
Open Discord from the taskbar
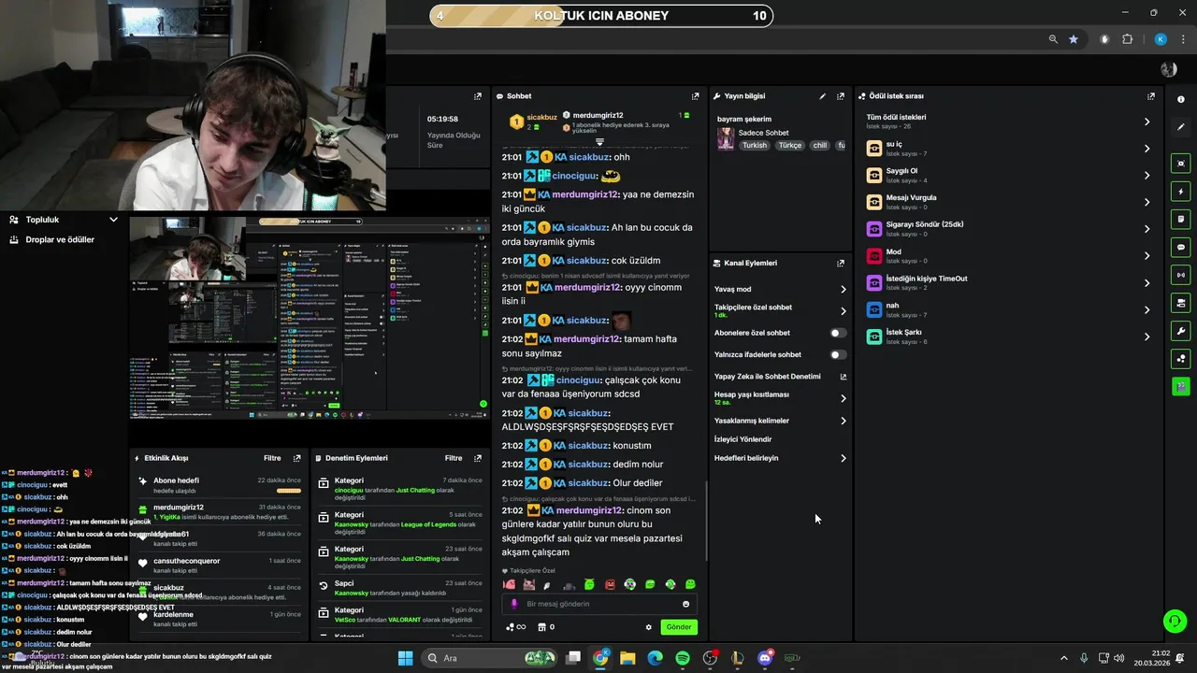pyautogui.click(x=765, y=658)
